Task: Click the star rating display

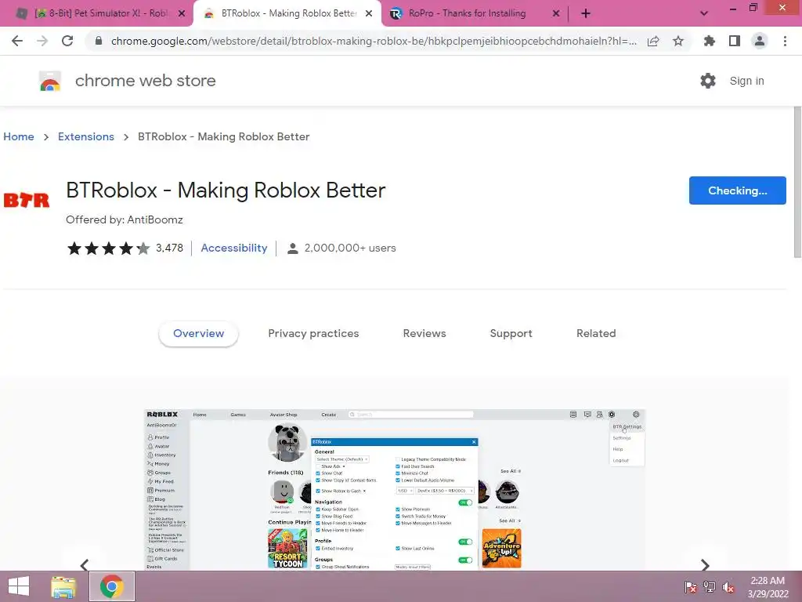Action: (108, 248)
